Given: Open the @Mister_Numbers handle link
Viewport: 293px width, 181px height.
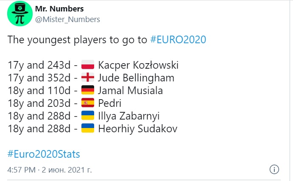Looking at the screenshot, I should (x=67, y=19).
